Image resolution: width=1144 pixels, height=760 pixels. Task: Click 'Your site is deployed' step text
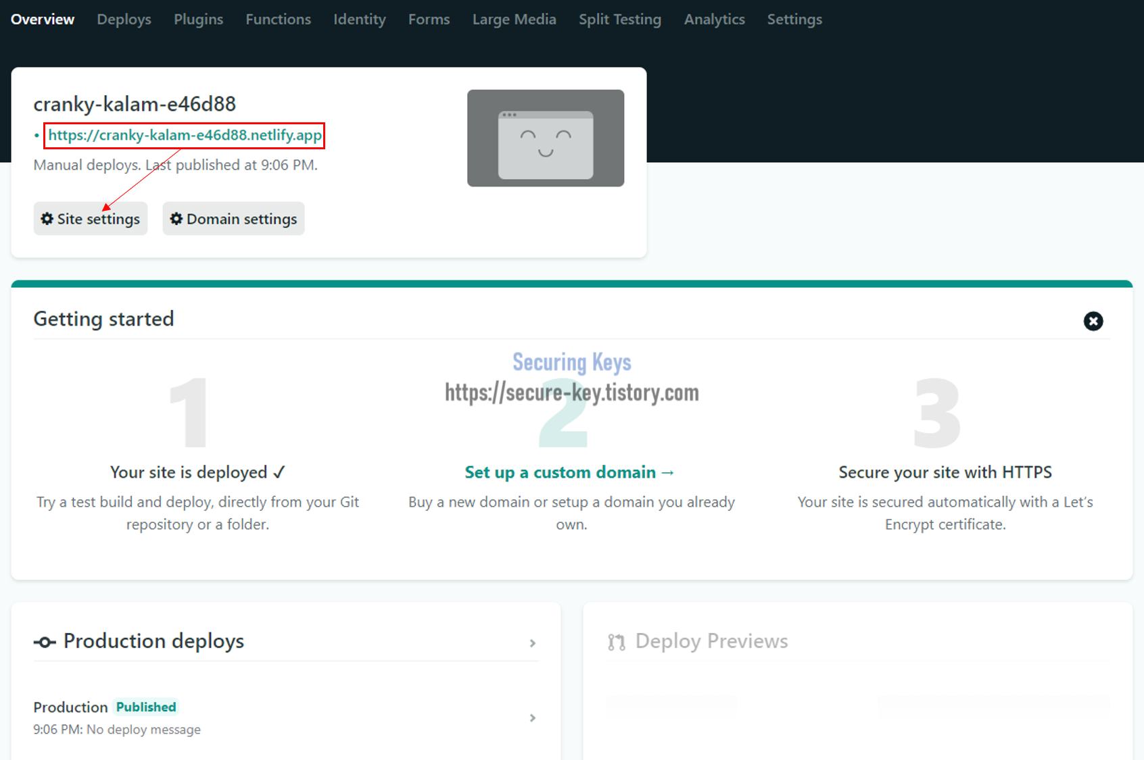[x=197, y=472]
